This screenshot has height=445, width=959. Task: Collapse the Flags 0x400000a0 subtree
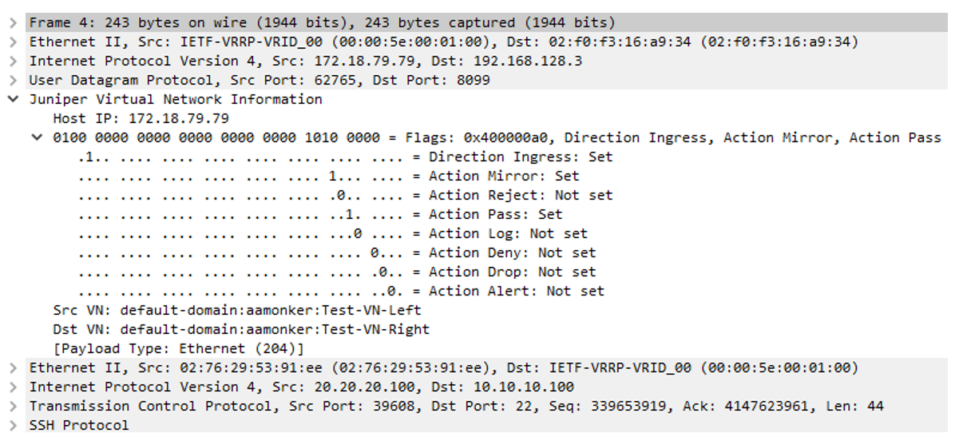point(37,137)
